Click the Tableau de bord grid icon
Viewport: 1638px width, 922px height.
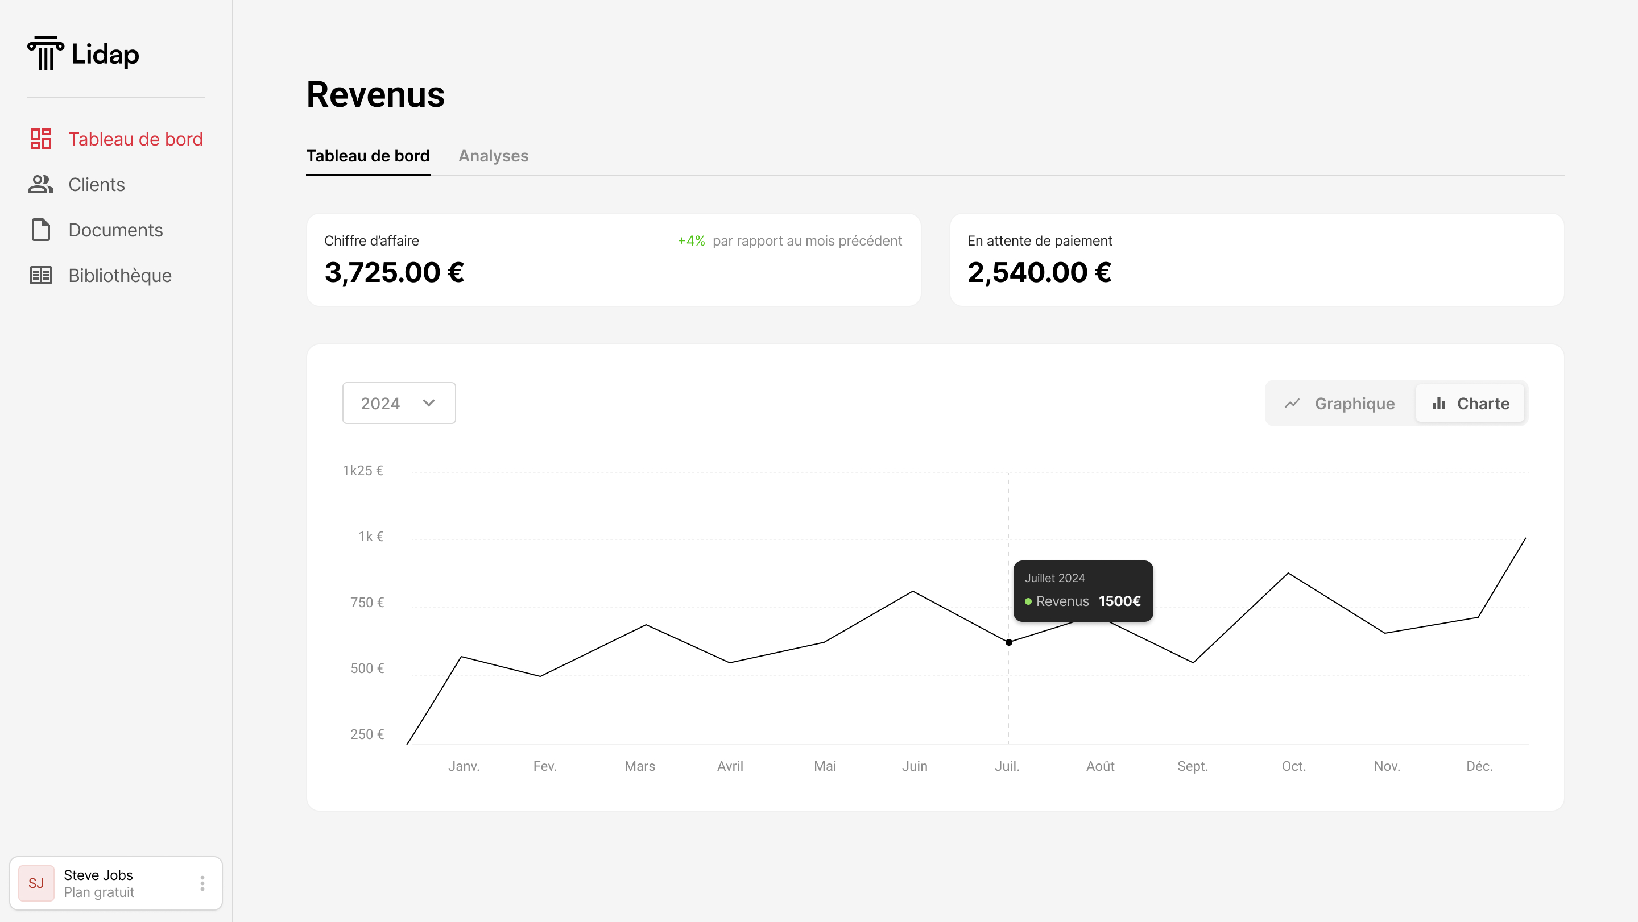pyautogui.click(x=41, y=139)
